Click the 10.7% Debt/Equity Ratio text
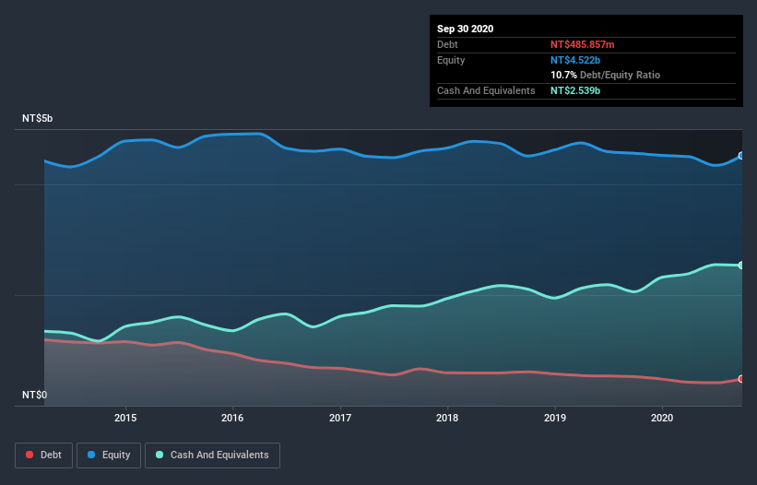The width and height of the screenshot is (757, 485). click(x=606, y=75)
